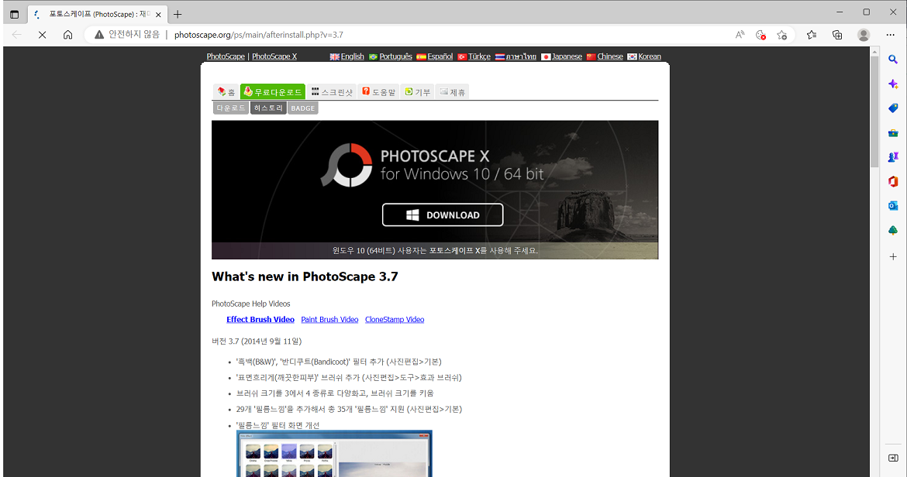Open CloneStamp Video link
907x477 pixels.
pos(395,319)
